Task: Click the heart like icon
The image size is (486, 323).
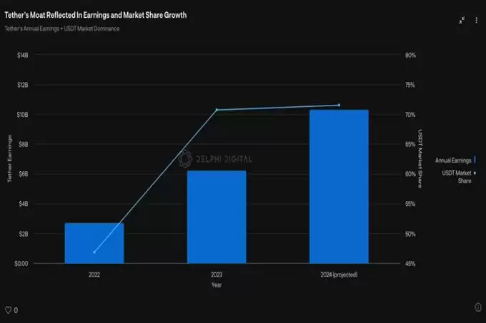Action: [9, 309]
